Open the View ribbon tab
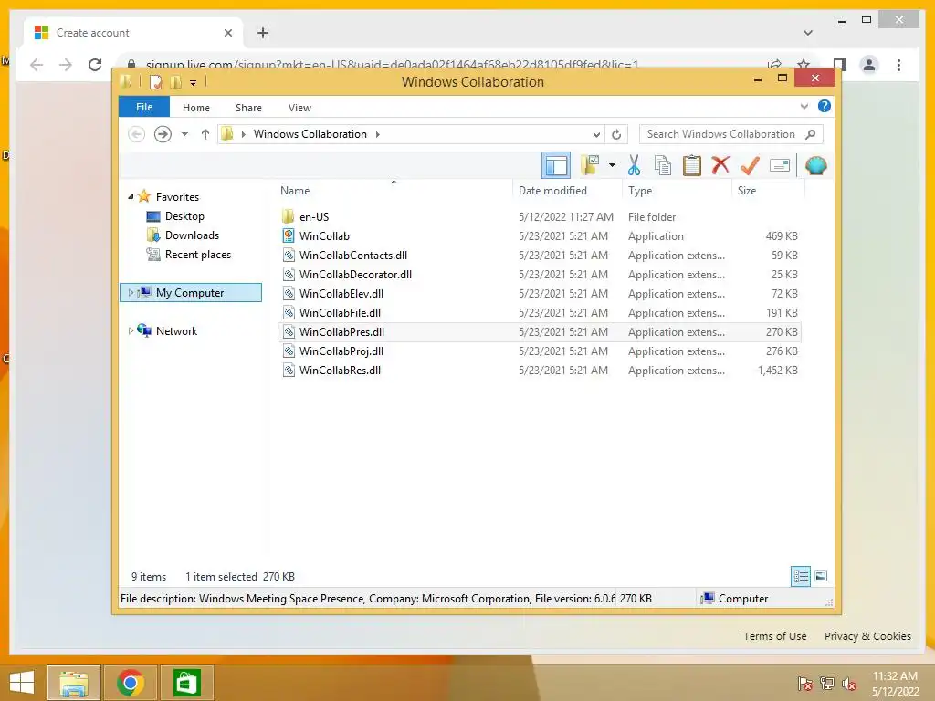Viewport: 935px width, 701px height. pos(299,108)
